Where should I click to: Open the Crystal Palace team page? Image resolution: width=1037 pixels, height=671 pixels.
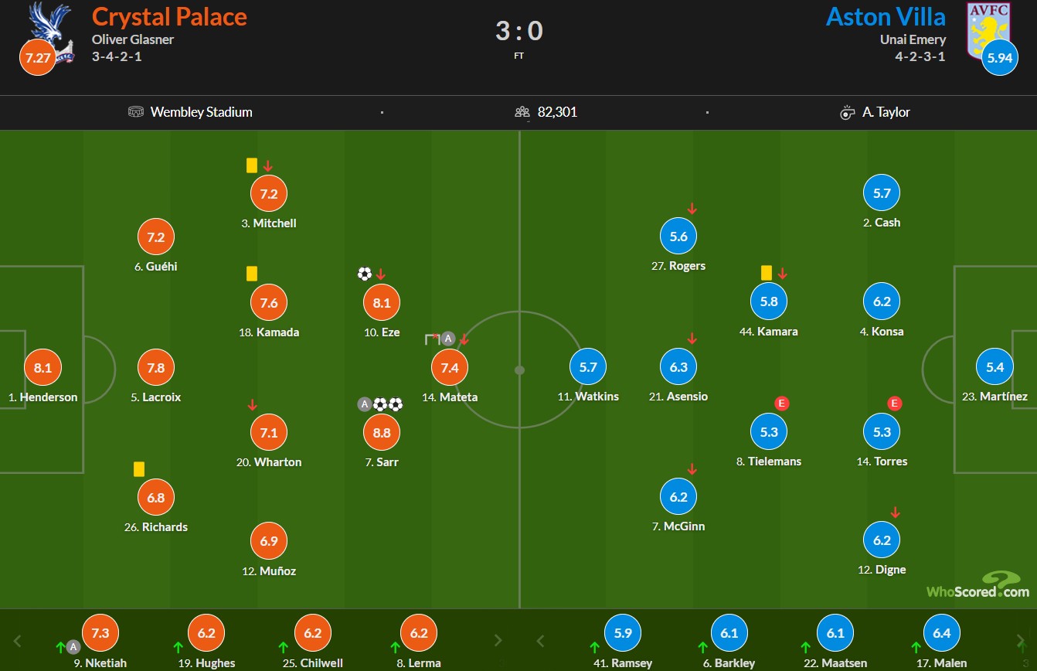(x=169, y=16)
